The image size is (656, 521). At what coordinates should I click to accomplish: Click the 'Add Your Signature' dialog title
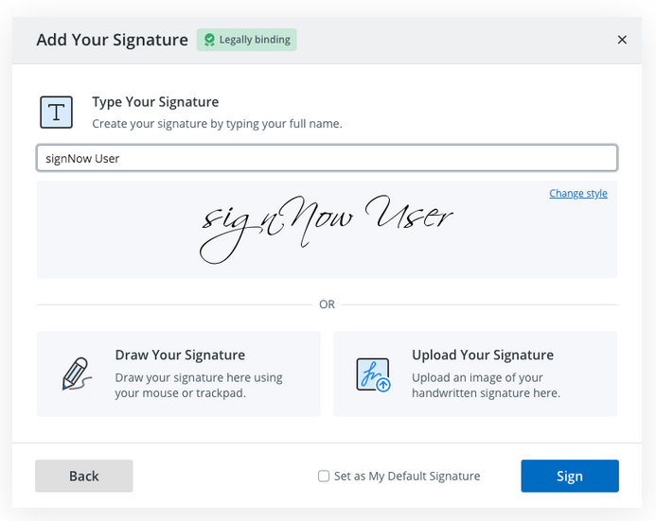pyautogui.click(x=112, y=40)
